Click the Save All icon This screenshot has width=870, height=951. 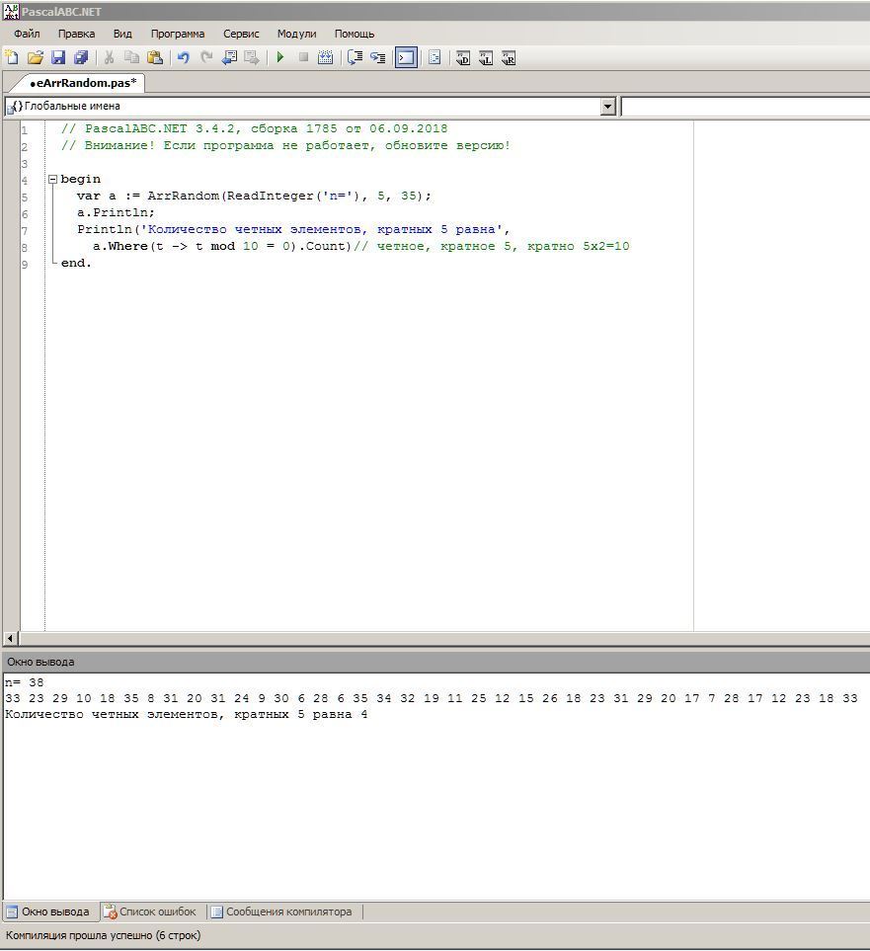point(81,58)
